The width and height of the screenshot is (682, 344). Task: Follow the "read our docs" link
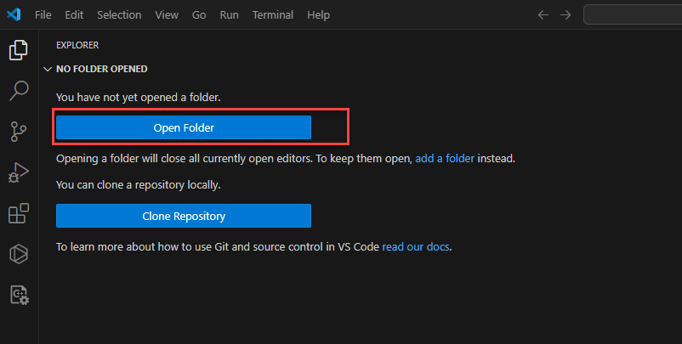416,247
